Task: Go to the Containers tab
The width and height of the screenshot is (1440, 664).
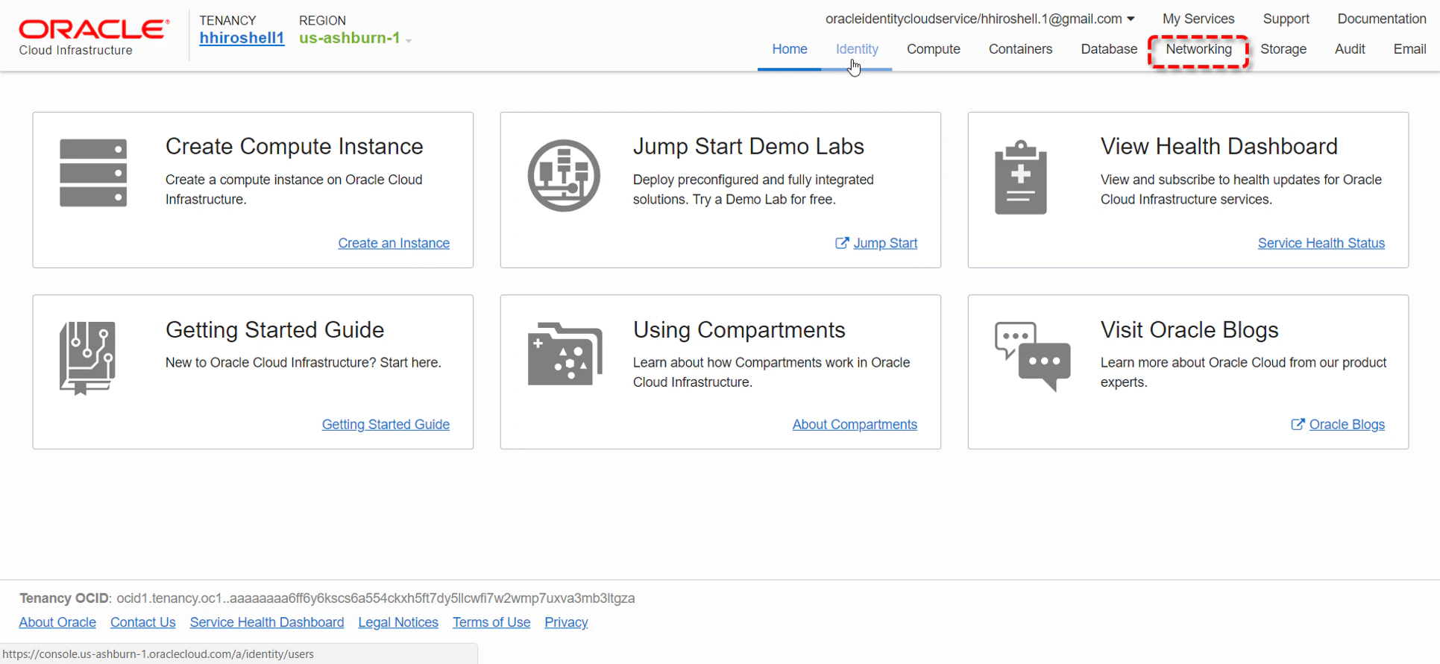Action: 1020,49
